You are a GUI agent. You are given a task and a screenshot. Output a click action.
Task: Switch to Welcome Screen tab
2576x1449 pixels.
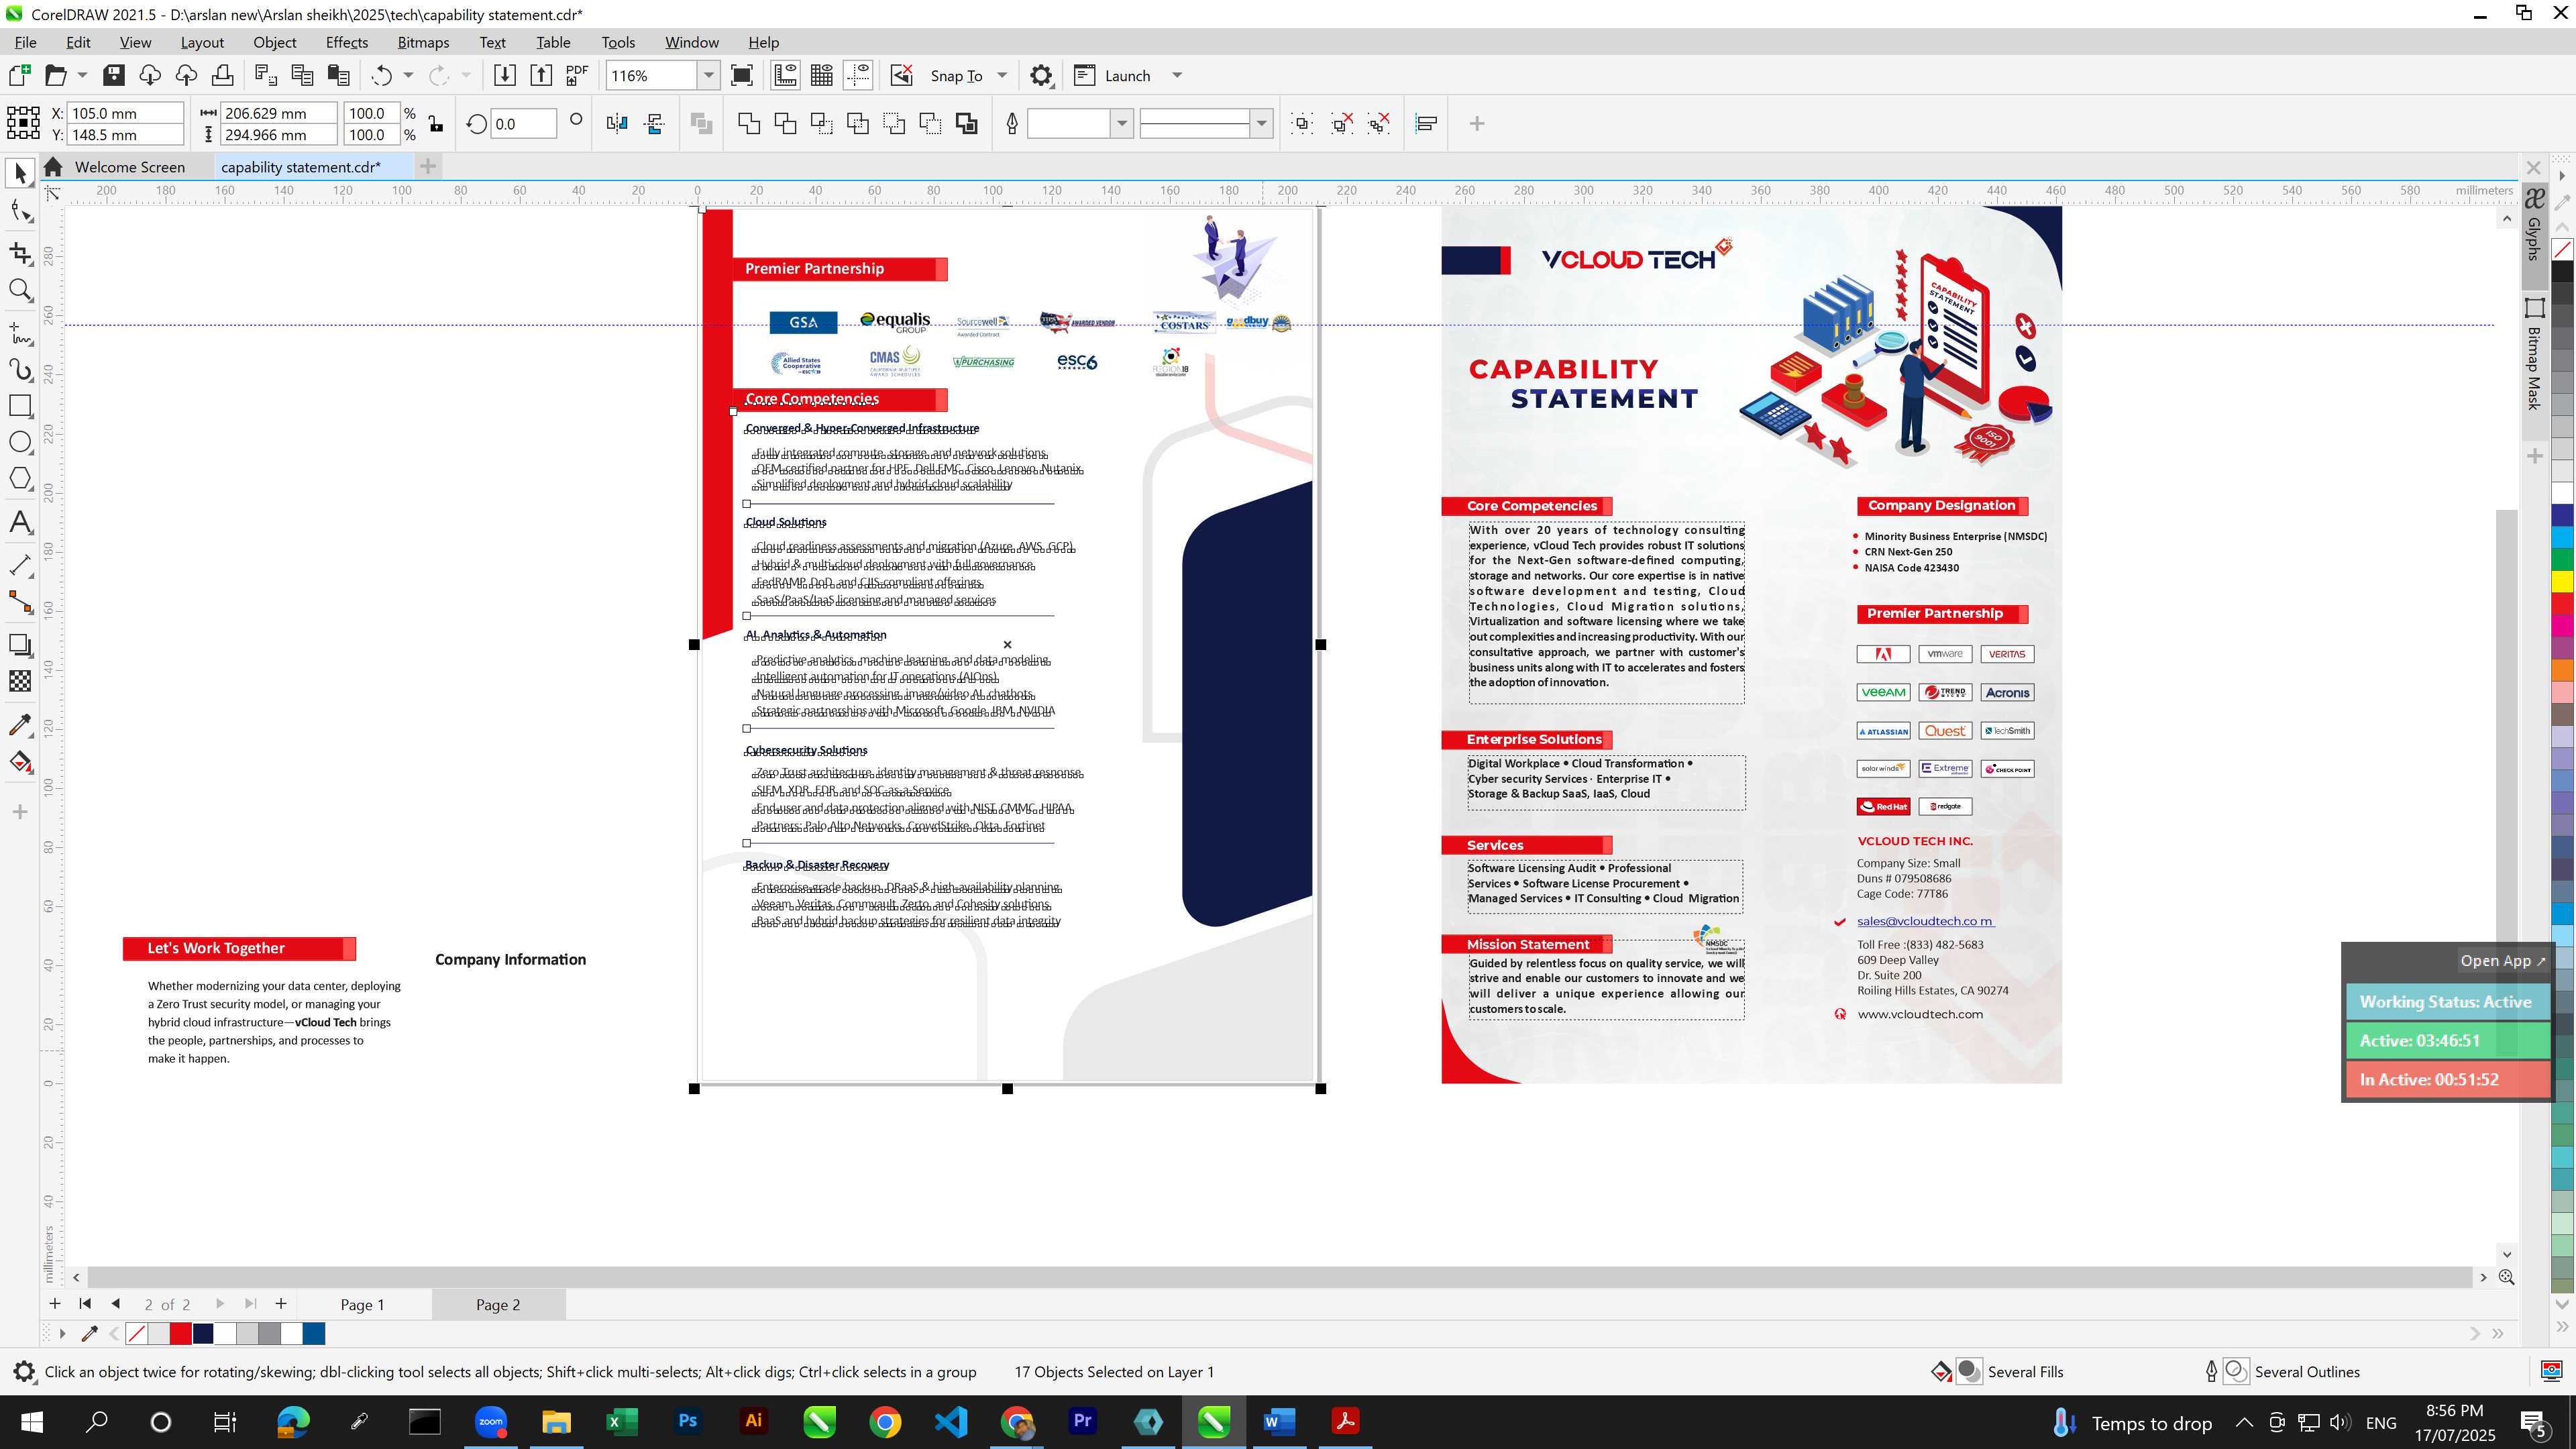click(130, 167)
